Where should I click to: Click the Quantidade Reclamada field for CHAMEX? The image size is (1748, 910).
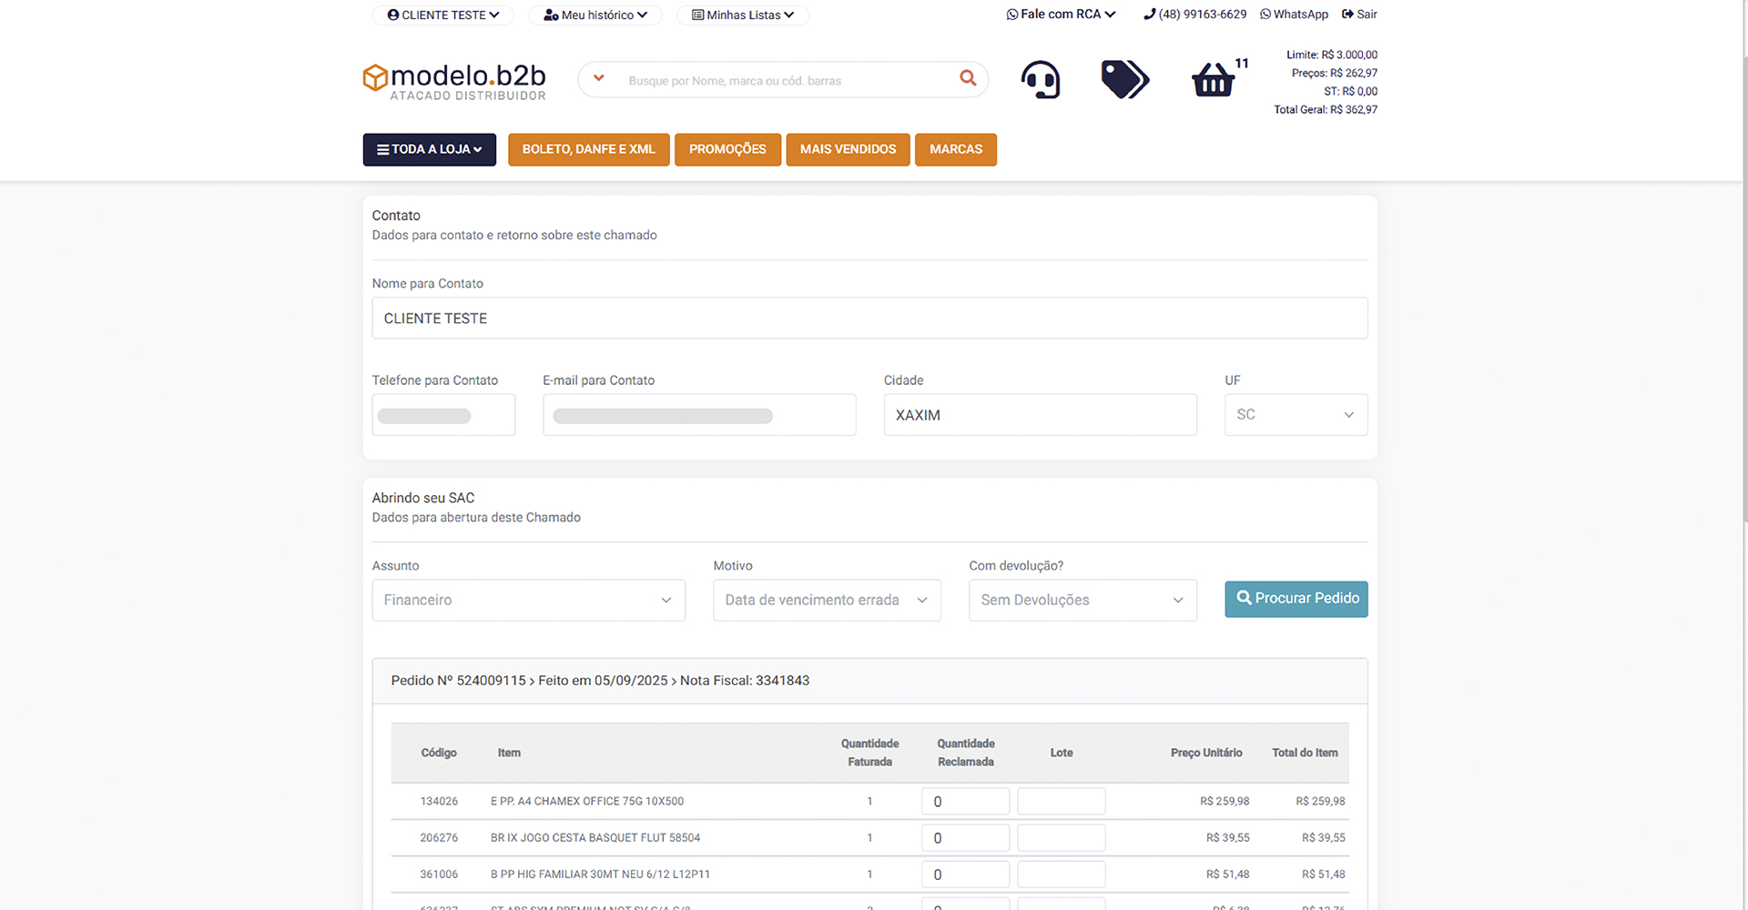(x=965, y=802)
